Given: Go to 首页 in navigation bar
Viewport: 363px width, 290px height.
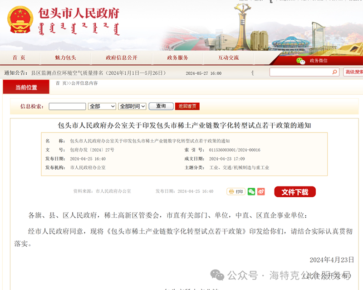Looking at the screenshot, I should pyautogui.click(x=19, y=58).
